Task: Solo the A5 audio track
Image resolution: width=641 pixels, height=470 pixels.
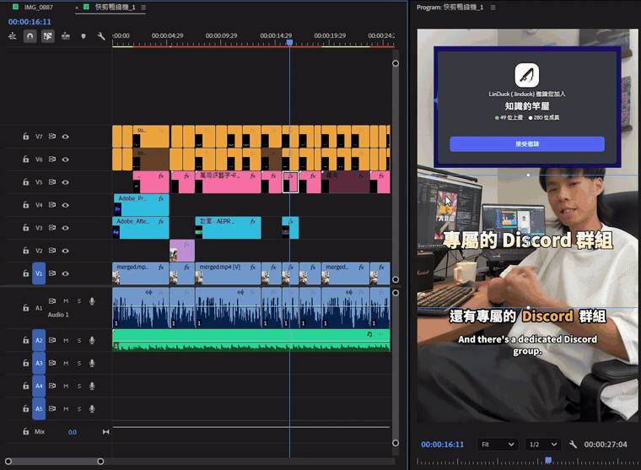Action: coord(79,408)
